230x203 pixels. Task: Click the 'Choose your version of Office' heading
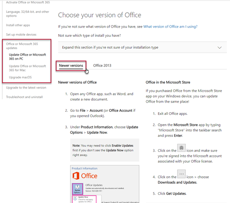[x=100, y=15]
